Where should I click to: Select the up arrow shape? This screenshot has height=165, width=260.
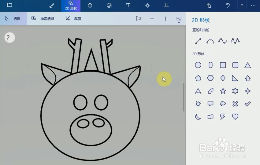(x=247, y=78)
